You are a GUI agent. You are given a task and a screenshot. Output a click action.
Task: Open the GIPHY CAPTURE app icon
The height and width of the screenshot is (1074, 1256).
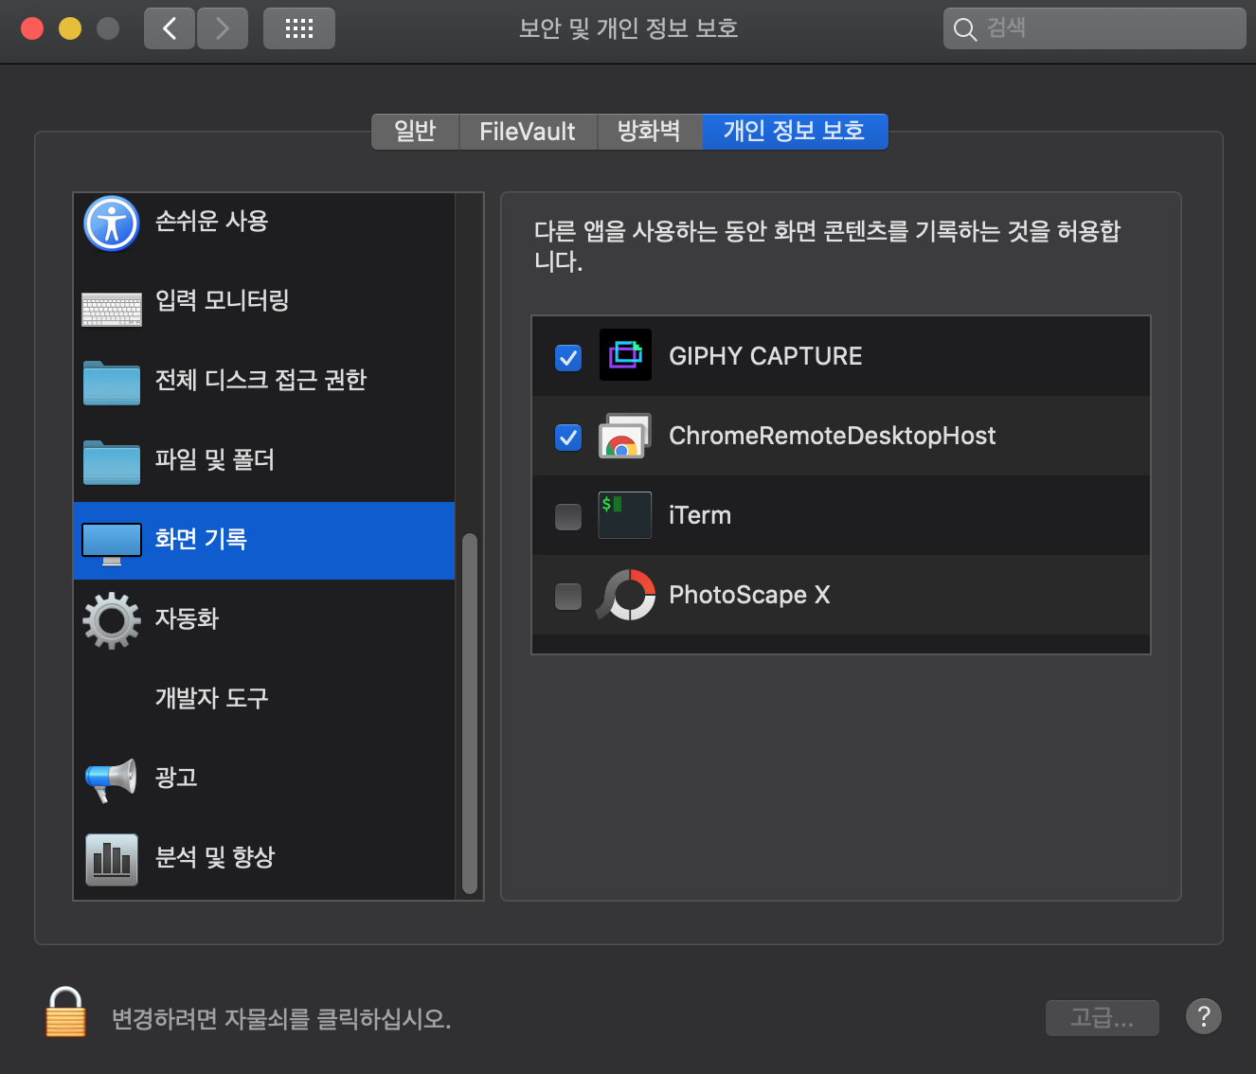(624, 355)
